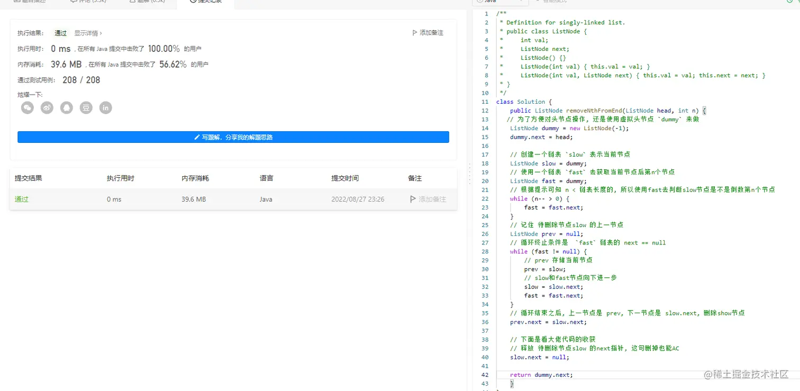Image resolution: width=800 pixels, height=391 pixels.
Task: Click the submission time 2022/08/27 23:26
Action: (358, 199)
